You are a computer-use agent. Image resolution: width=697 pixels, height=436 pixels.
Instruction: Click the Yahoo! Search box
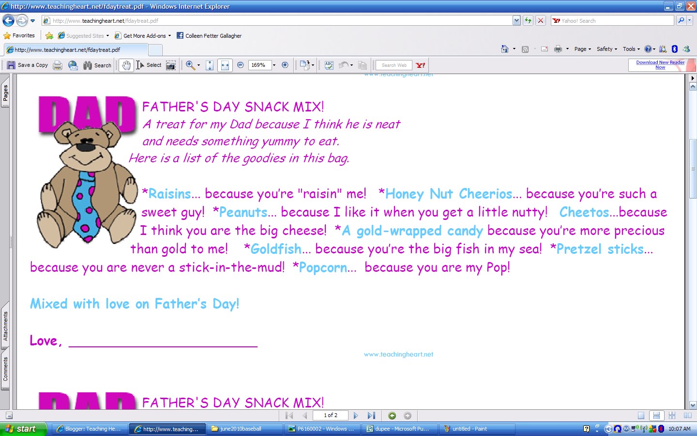pos(612,21)
